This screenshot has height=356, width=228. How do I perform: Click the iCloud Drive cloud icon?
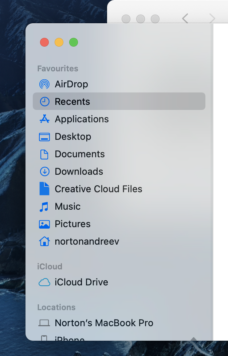44,282
